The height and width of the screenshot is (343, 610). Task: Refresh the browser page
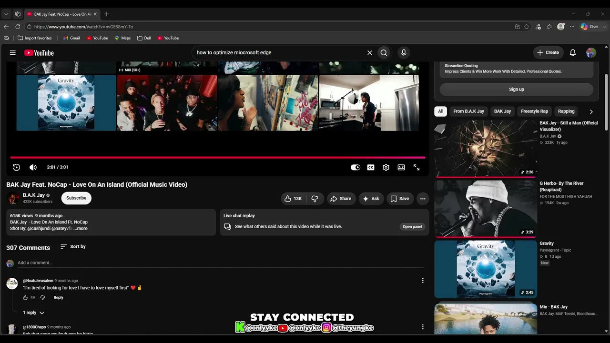click(x=18, y=27)
